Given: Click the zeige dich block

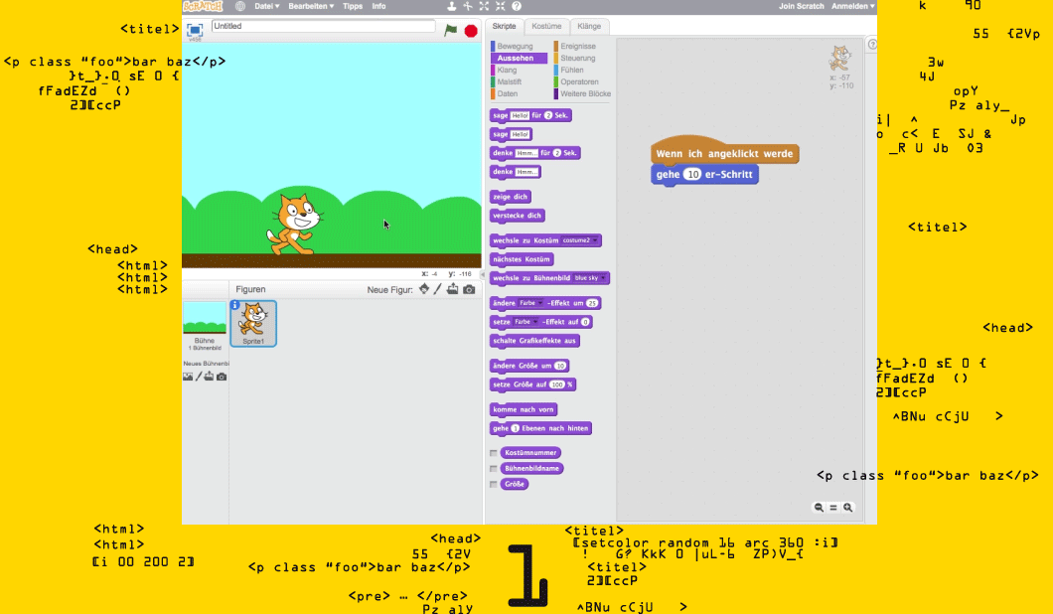Looking at the screenshot, I should point(511,197).
